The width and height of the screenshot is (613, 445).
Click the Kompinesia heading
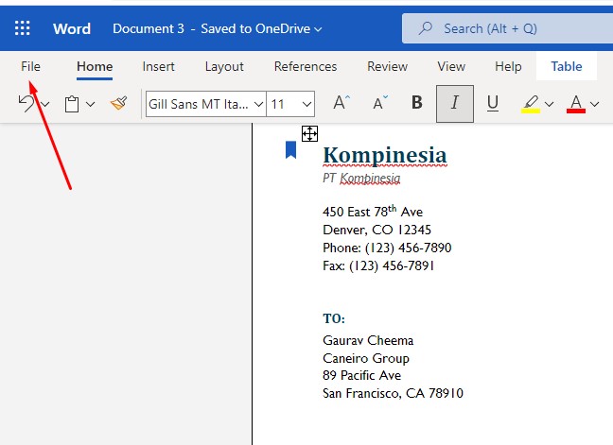(385, 155)
